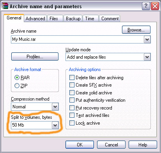
Task: Click the Help button
Action: click(143, 145)
